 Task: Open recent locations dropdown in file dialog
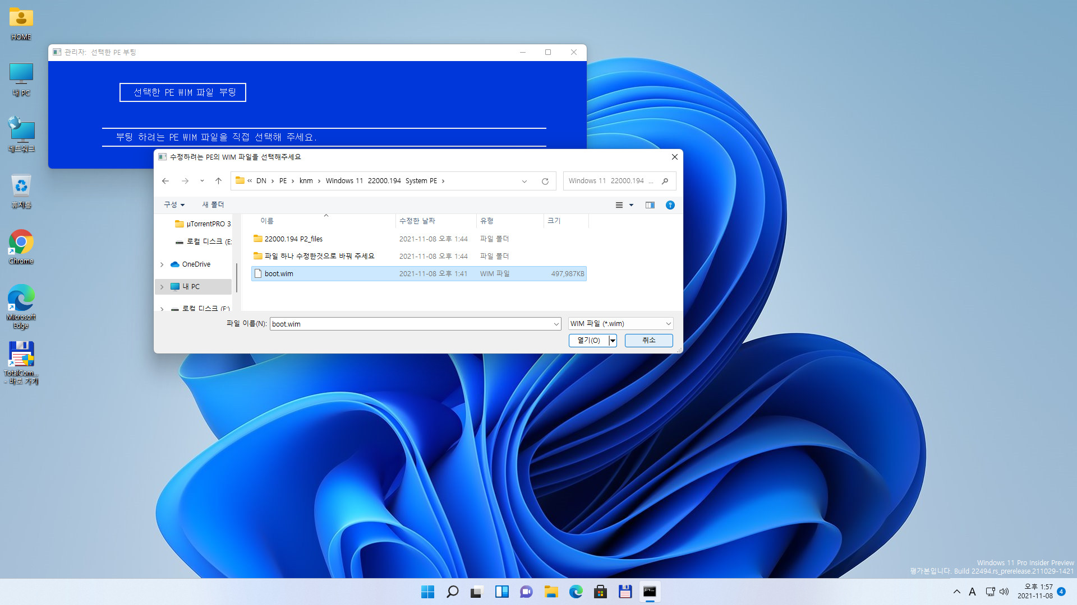[202, 181]
